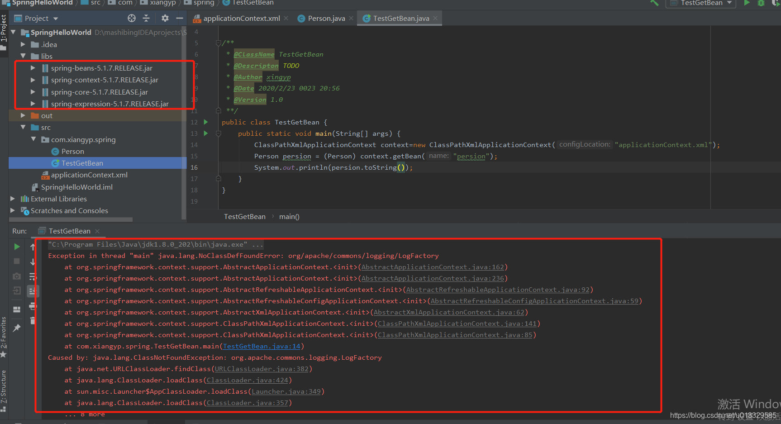Image resolution: width=781 pixels, height=424 pixels.
Task: Open the 7: Structure tool window
Action: point(4,391)
